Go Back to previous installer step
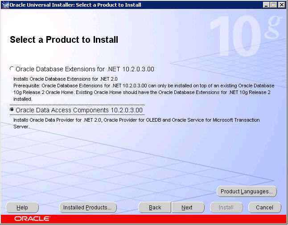This screenshot has width=288, height=225. (x=155, y=207)
